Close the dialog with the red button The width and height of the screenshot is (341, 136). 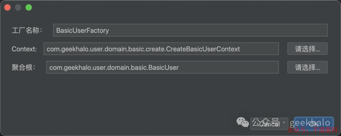[8, 7]
